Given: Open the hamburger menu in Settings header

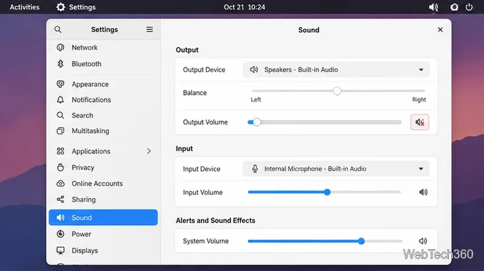Looking at the screenshot, I should pyautogui.click(x=149, y=29).
